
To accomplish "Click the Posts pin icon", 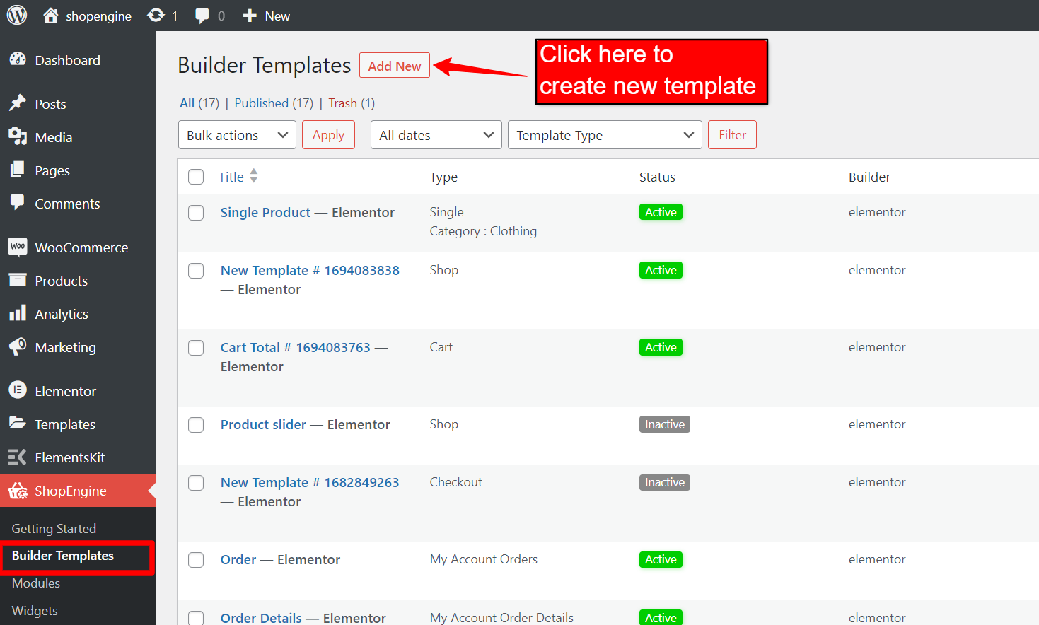I will [18, 103].
